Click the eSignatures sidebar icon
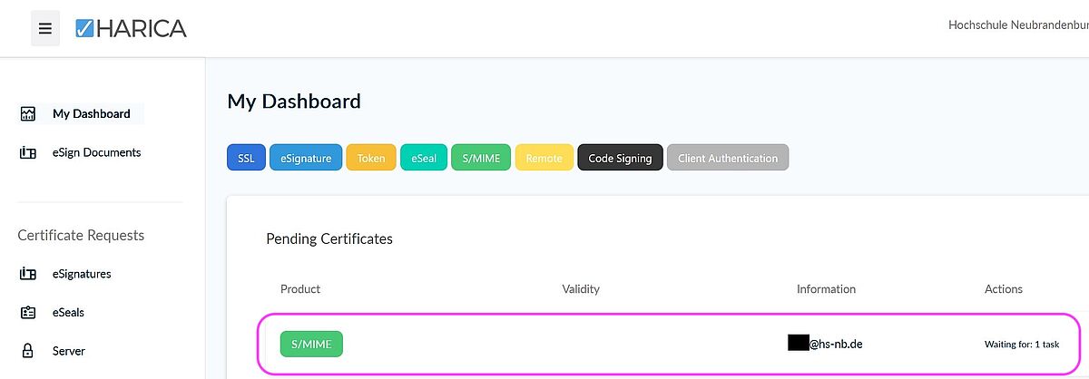This screenshot has height=379, width=1089. (x=28, y=274)
